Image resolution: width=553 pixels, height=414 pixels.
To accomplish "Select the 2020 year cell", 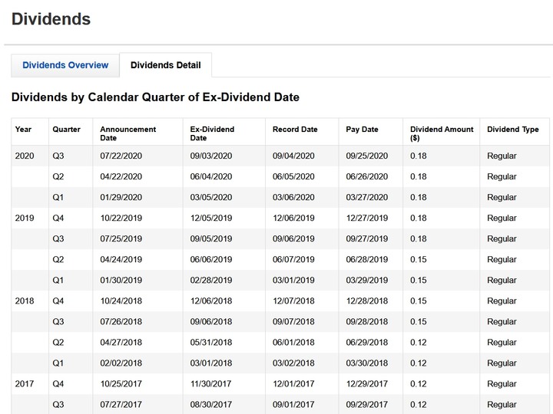I will coord(25,156).
